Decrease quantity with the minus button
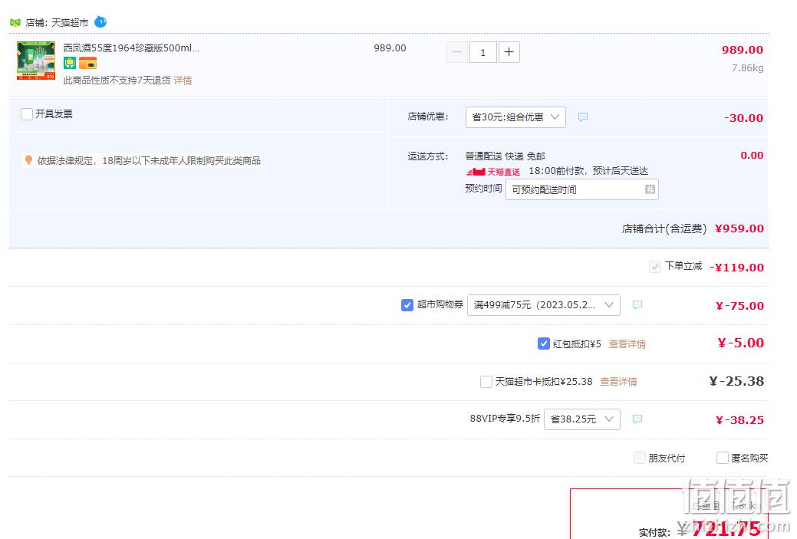The width and height of the screenshot is (797, 539). 457,52
